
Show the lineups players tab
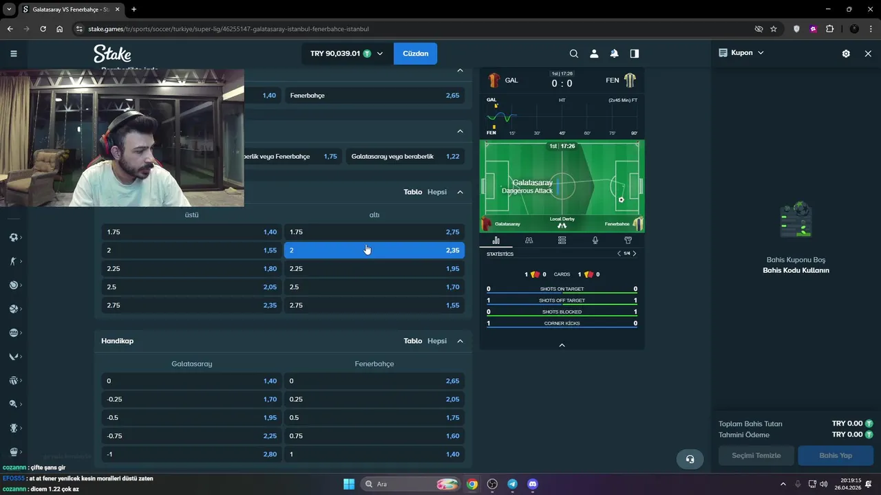pyautogui.click(x=529, y=240)
